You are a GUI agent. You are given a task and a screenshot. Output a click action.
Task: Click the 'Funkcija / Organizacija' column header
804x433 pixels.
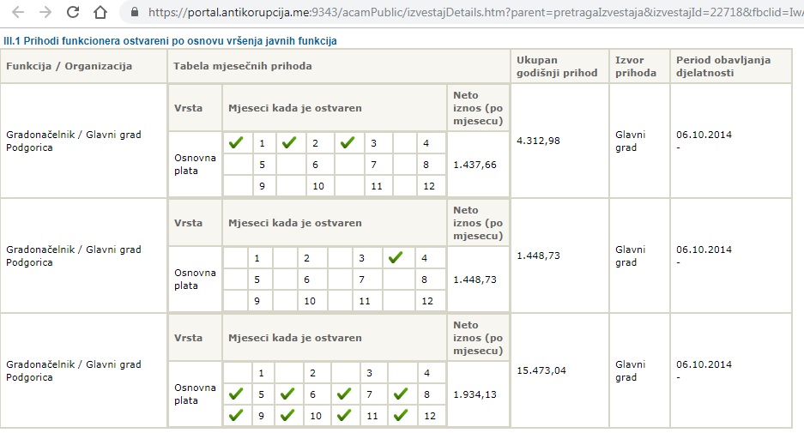(x=70, y=66)
